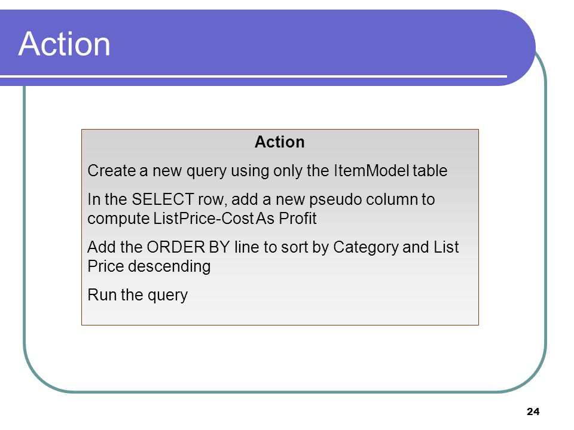
Task: Click the word "Category" in sort instruction
Action: pyautogui.click(x=366, y=247)
